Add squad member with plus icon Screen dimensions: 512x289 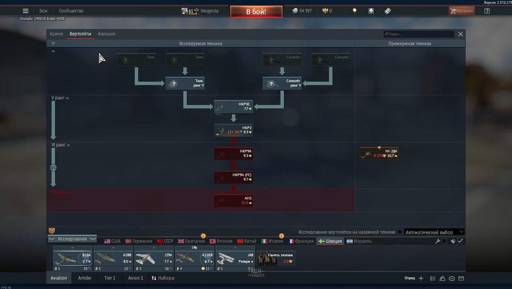click(x=421, y=278)
